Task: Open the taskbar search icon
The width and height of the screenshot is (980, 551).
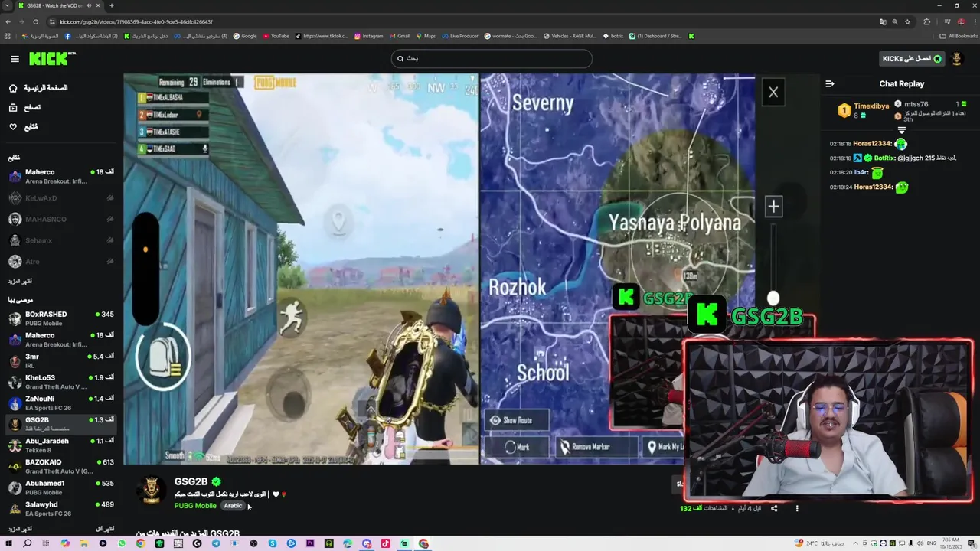Action: [x=27, y=543]
